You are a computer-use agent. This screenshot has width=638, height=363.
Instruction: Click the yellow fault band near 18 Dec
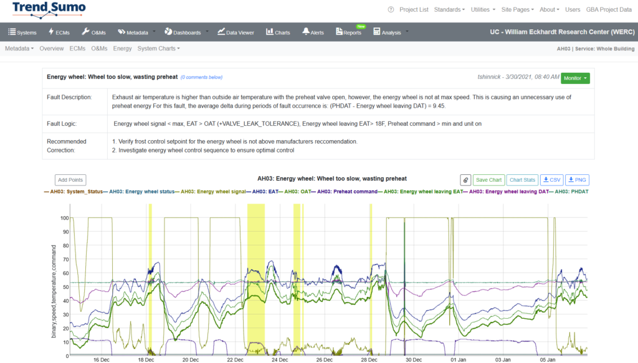[150, 280]
